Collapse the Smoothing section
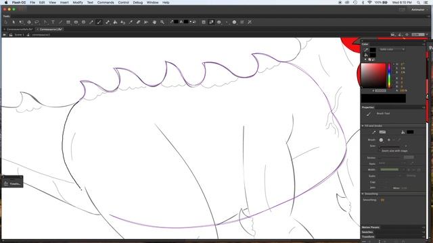The image size is (433, 243). click(363, 194)
